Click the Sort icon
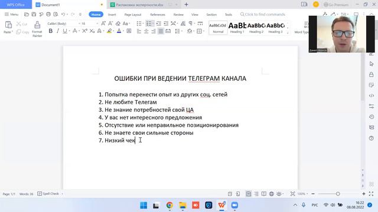 click(183, 24)
